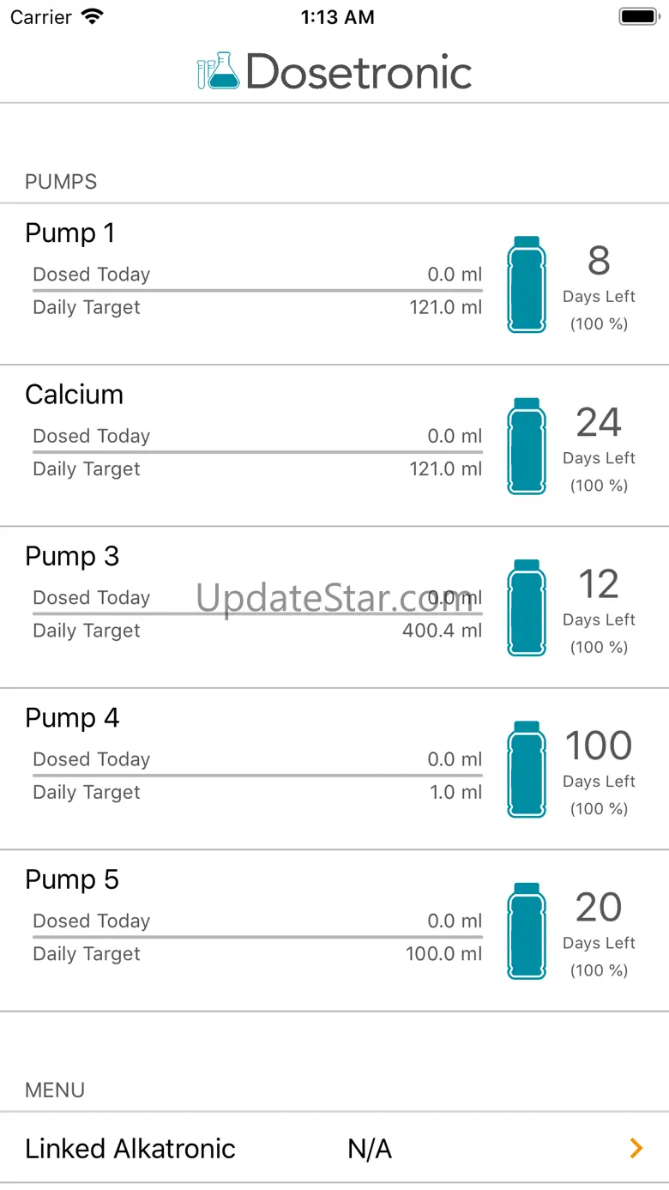Screen dimensions: 669x1190
Task: Tap the Pump 4 bottle icon
Action: tap(526, 769)
